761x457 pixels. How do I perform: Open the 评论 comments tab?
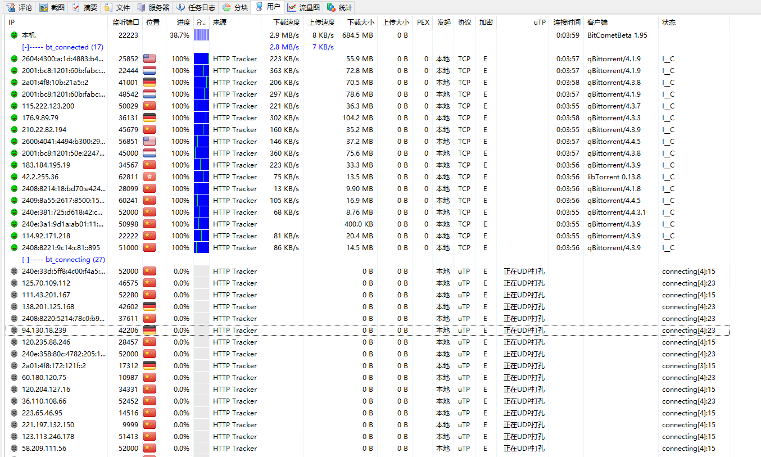click(x=19, y=8)
